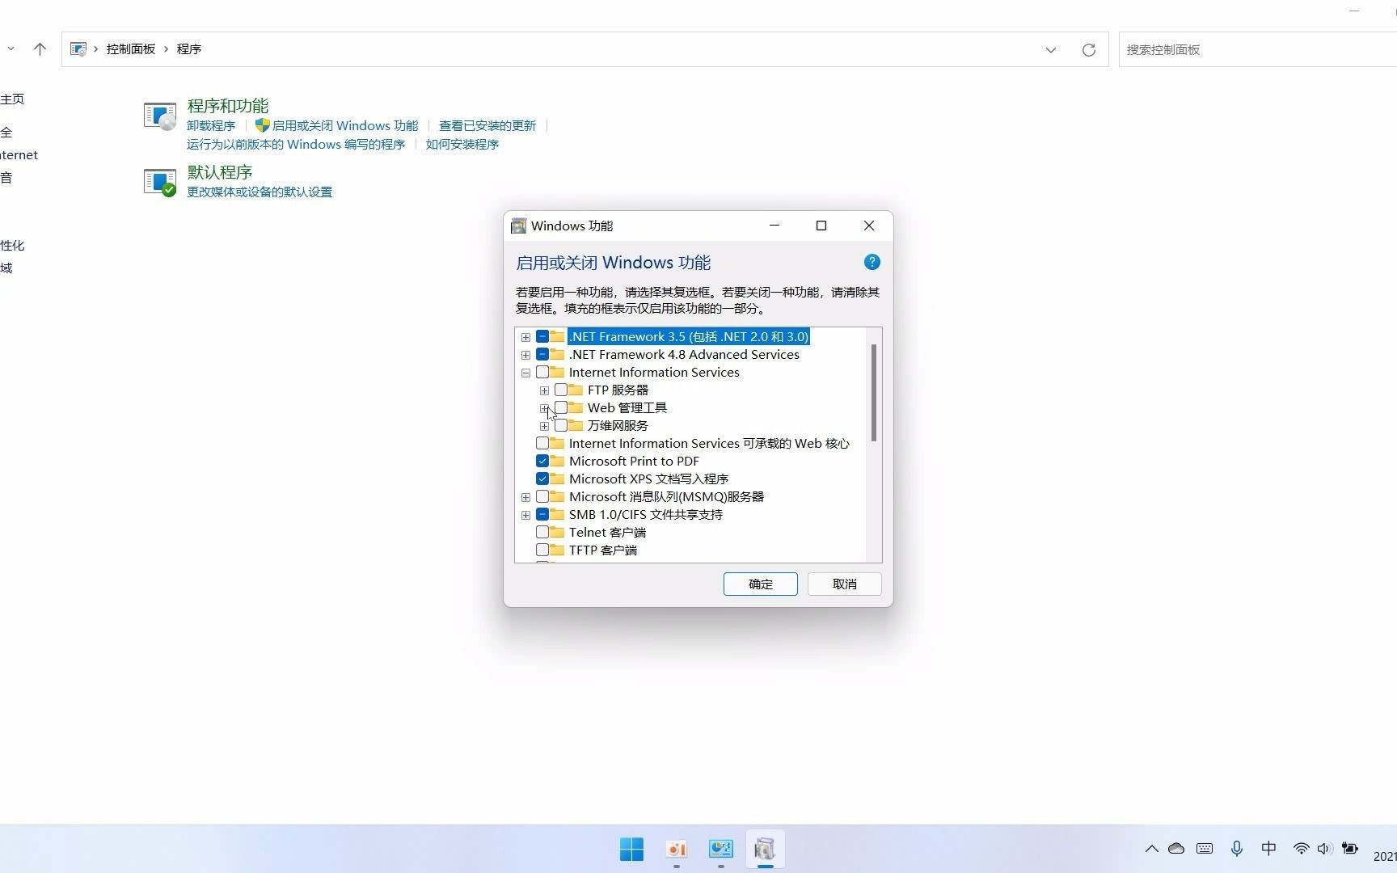This screenshot has width=1397, height=873.
Task: Show hidden system tray icons
Action: click(x=1151, y=849)
